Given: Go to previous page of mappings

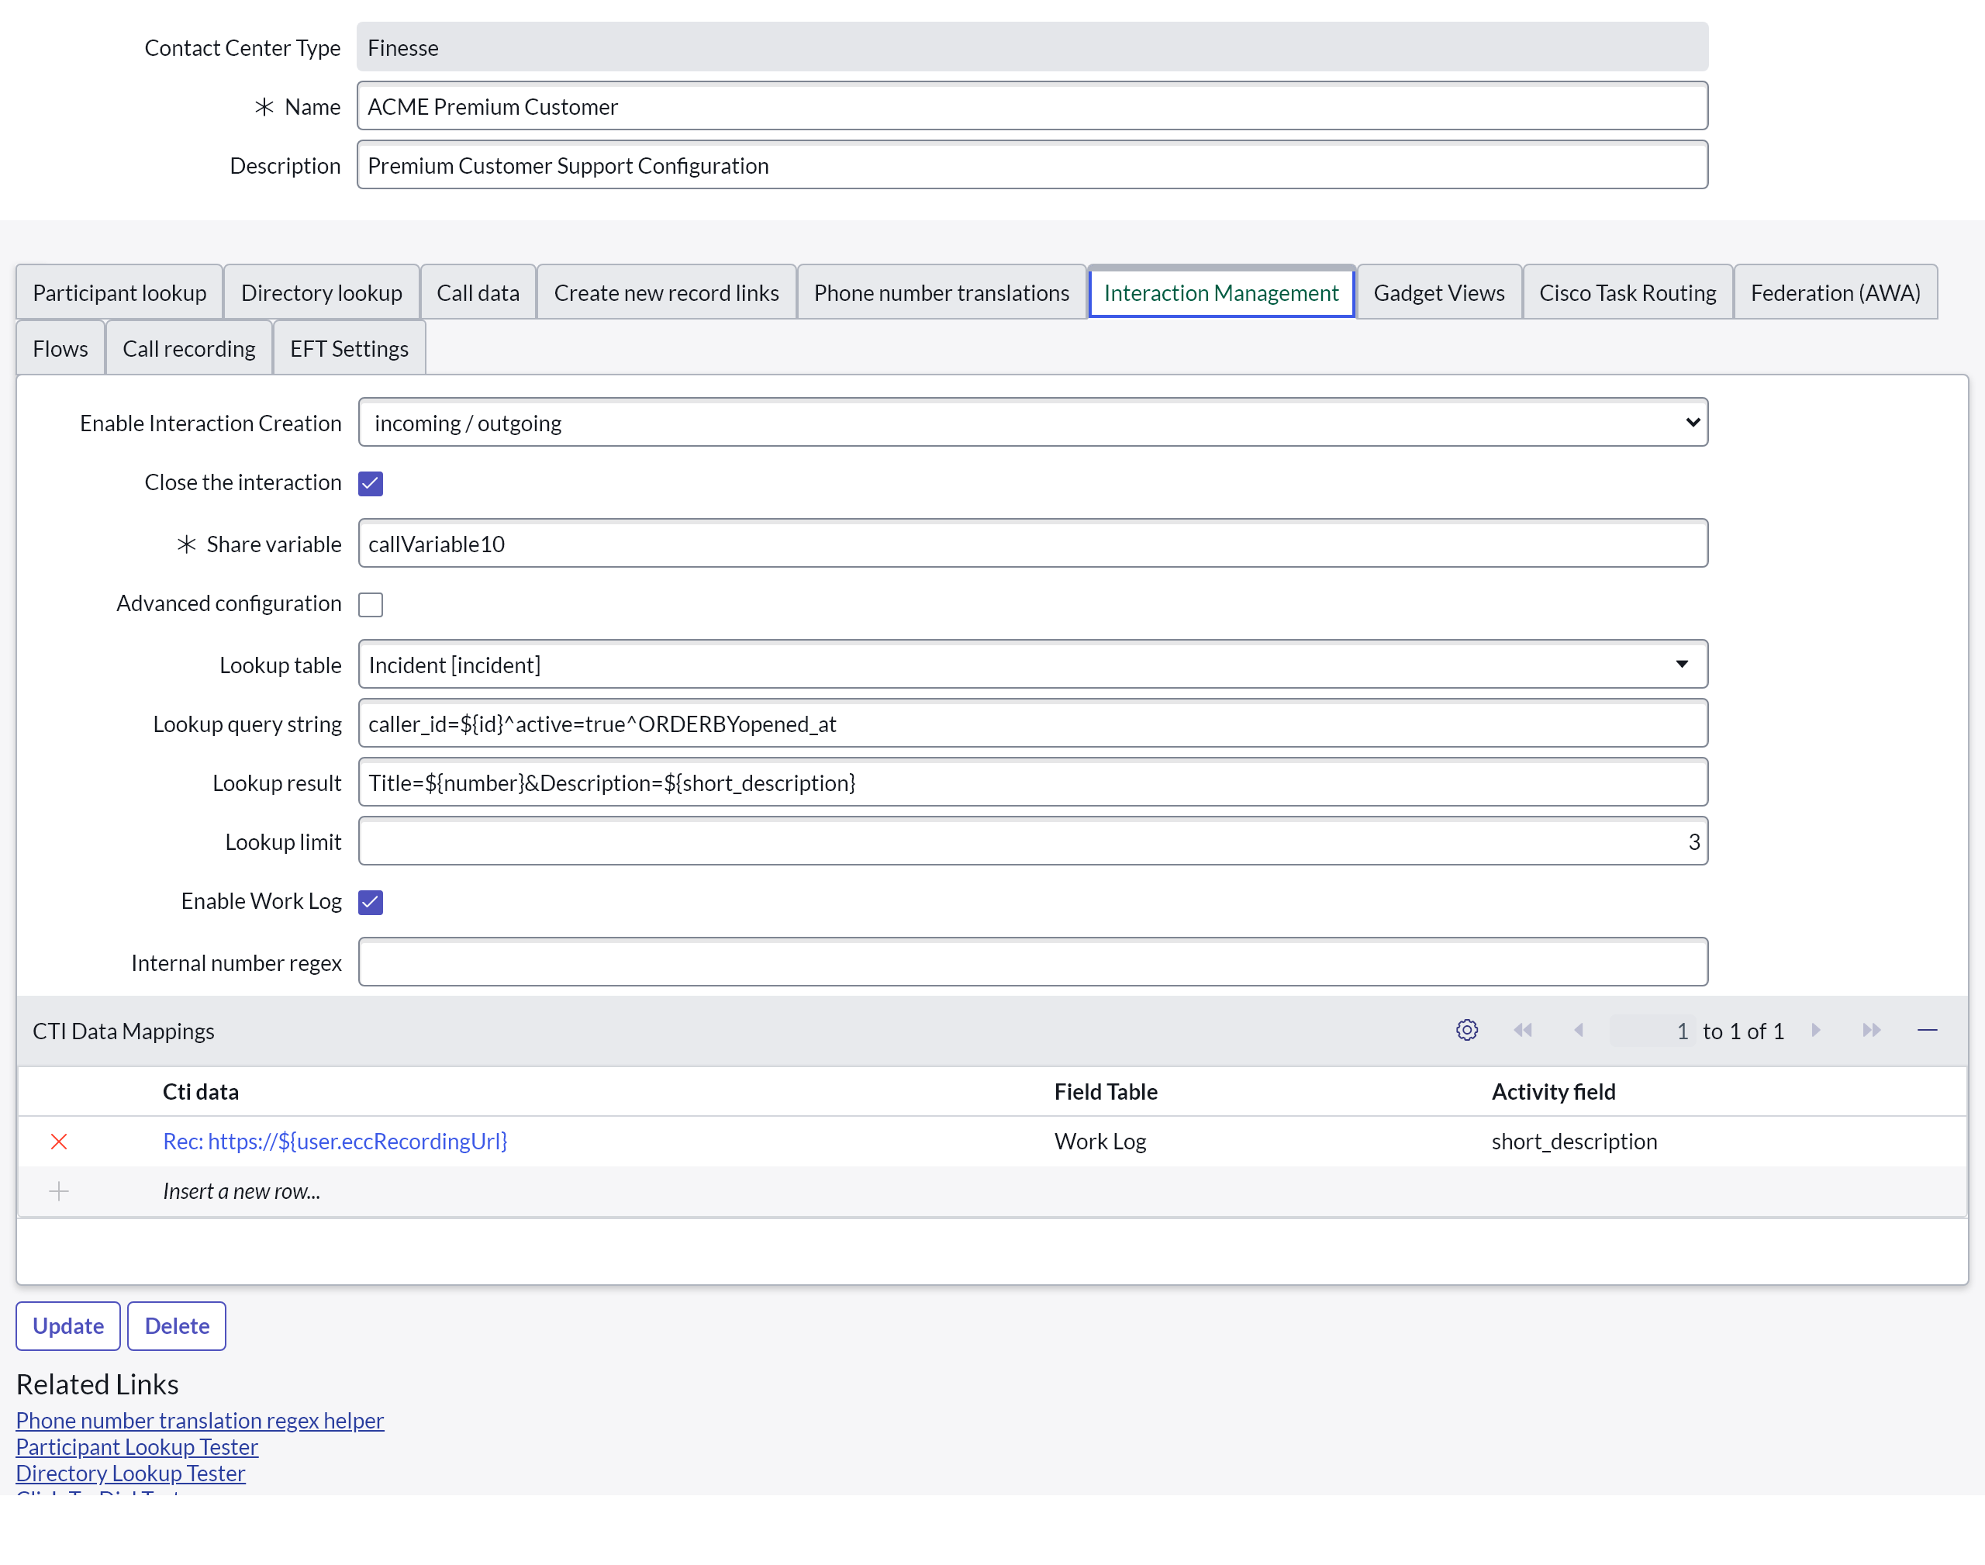Looking at the screenshot, I should point(1578,1030).
